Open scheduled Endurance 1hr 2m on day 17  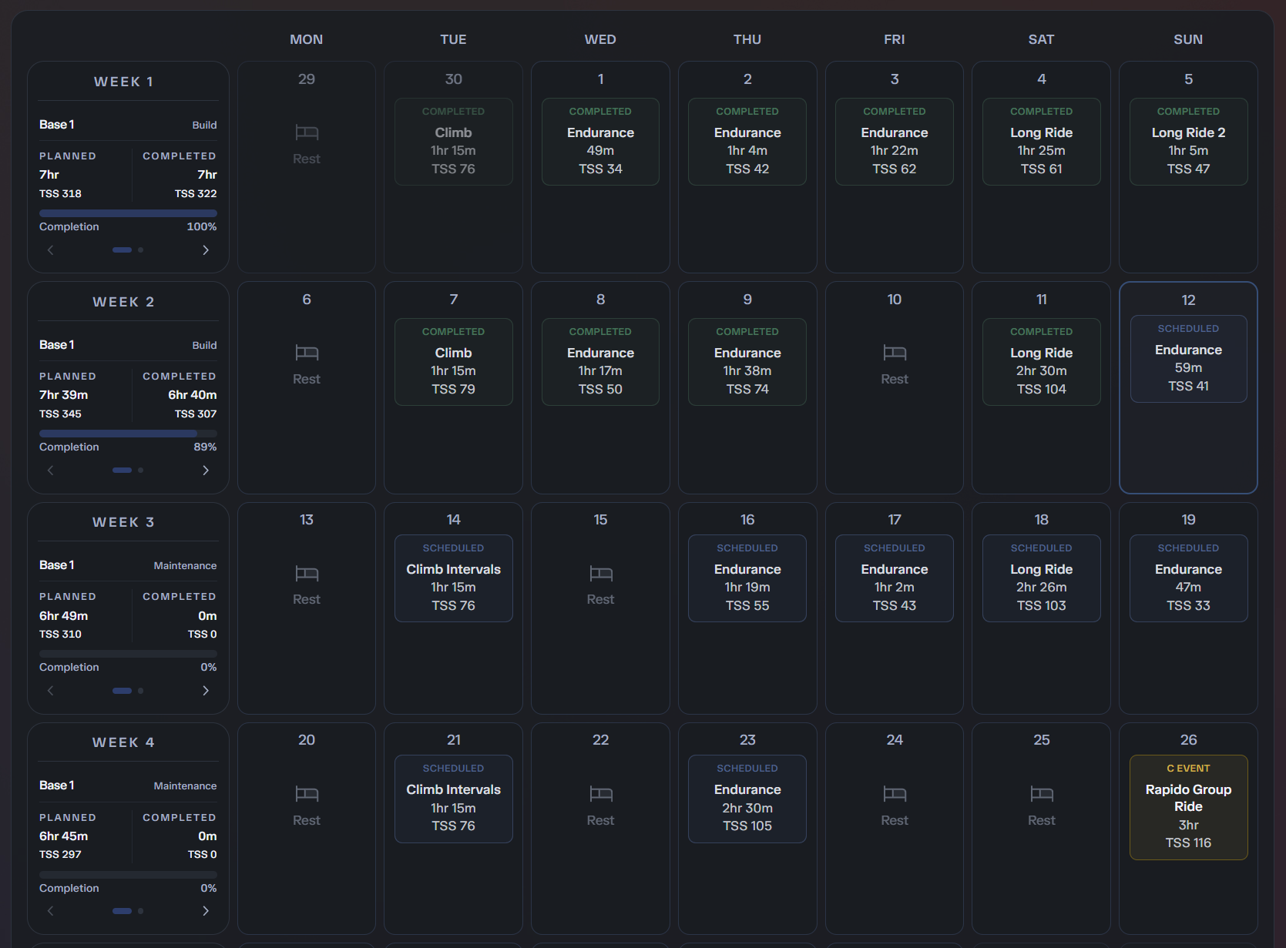tap(895, 578)
